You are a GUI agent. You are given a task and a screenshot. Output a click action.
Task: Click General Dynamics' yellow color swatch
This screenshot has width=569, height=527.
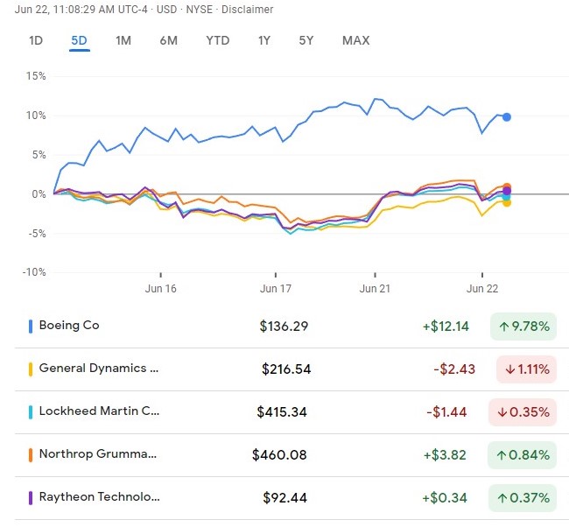point(31,369)
